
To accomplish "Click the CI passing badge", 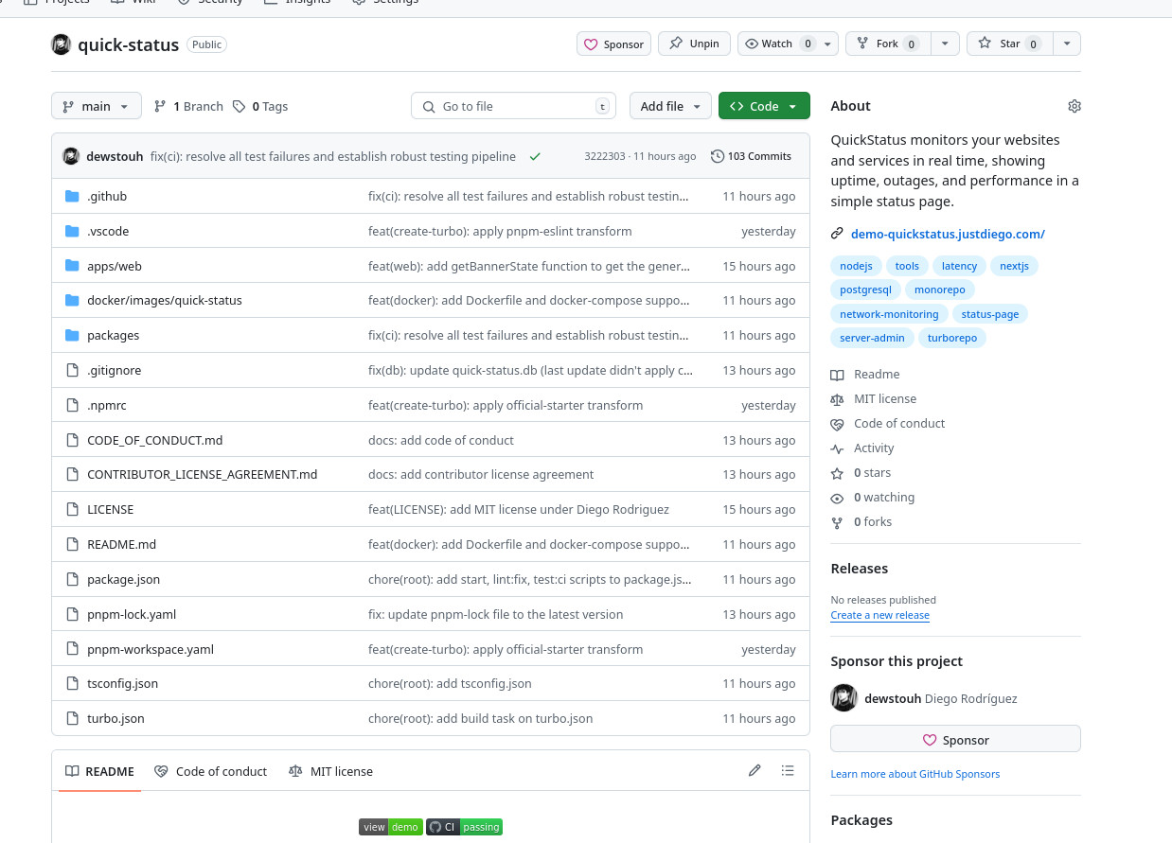I will pyautogui.click(x=464, y=827).
